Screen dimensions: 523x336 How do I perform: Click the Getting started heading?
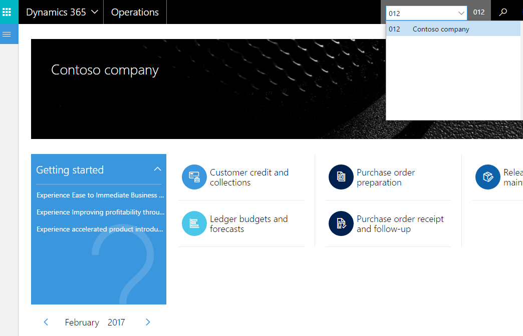tap(70, 170)
